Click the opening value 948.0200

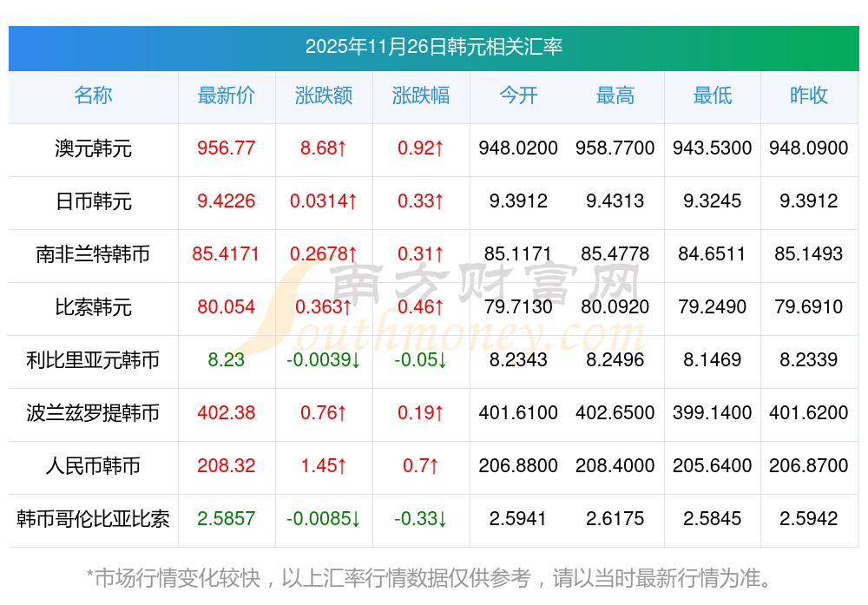point(518,148)
